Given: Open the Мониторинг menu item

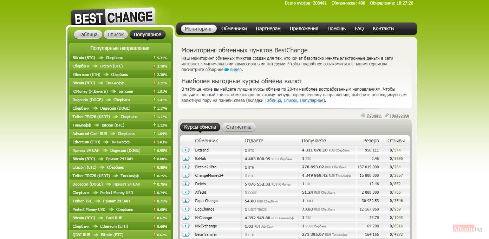Looking at the screenshot, I should pos(199,29).
